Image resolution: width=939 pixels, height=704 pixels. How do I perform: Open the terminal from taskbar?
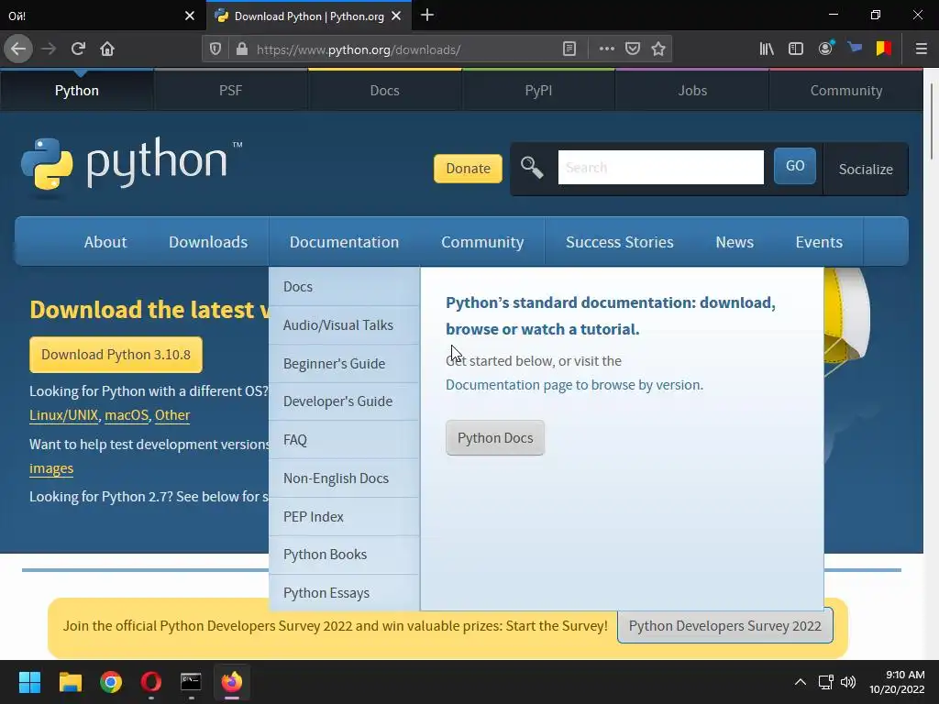(x=191, y=682)
